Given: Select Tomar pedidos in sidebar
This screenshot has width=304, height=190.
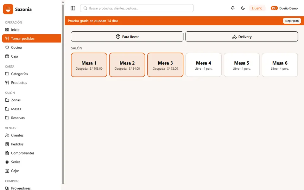Looking at the screenshot, I should tap(31, 38).
